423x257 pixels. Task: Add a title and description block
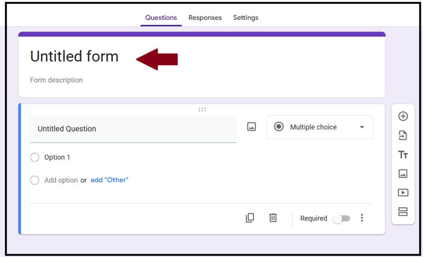coord(403,155)
